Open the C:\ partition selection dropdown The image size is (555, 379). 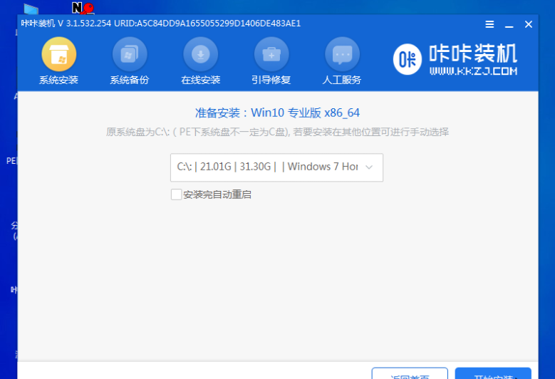[x=276, y=167]
